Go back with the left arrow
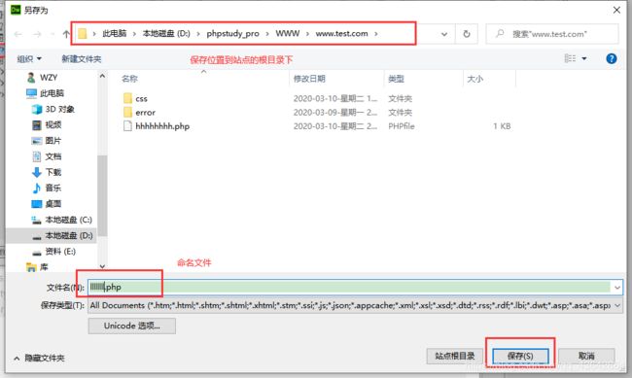Viewport: 632px width, 378px height. 18,34
